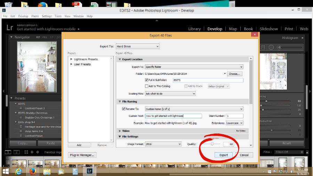Open the Calculator taskbar icon

75,171
